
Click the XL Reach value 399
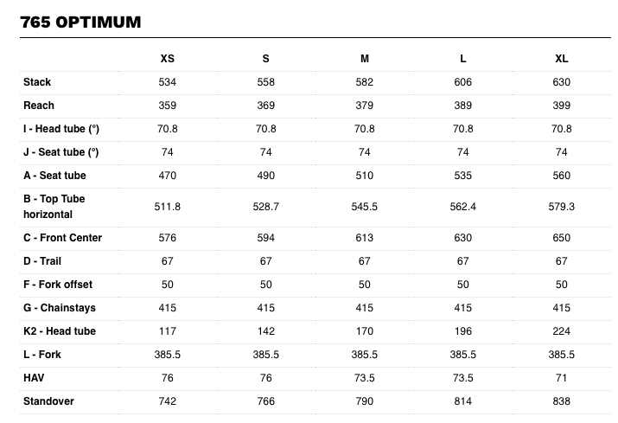[562, 106]
